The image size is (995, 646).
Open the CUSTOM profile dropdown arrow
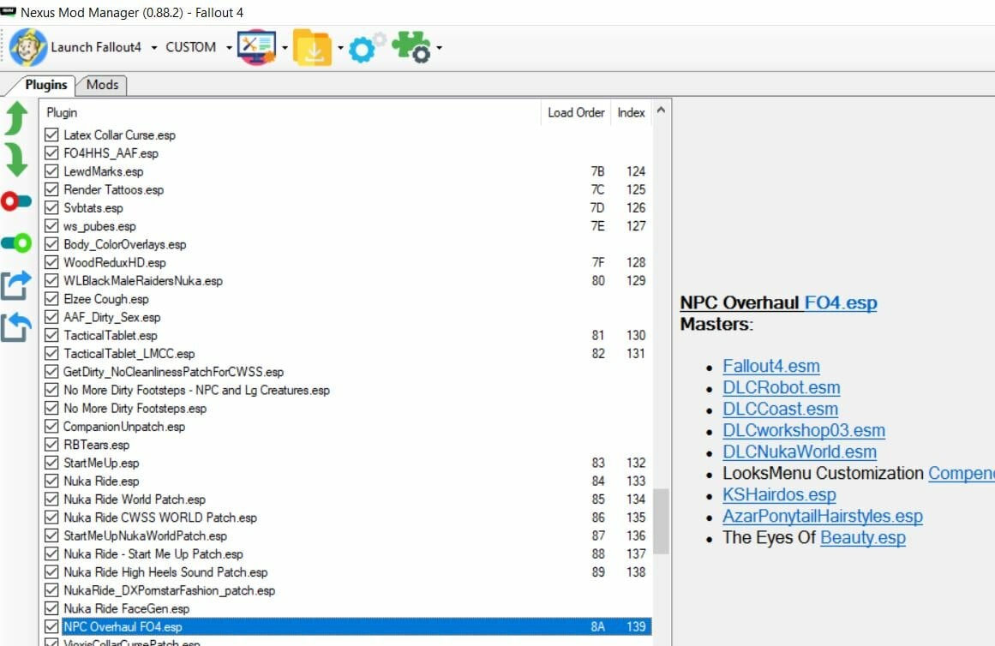click(x=229, y=48)
